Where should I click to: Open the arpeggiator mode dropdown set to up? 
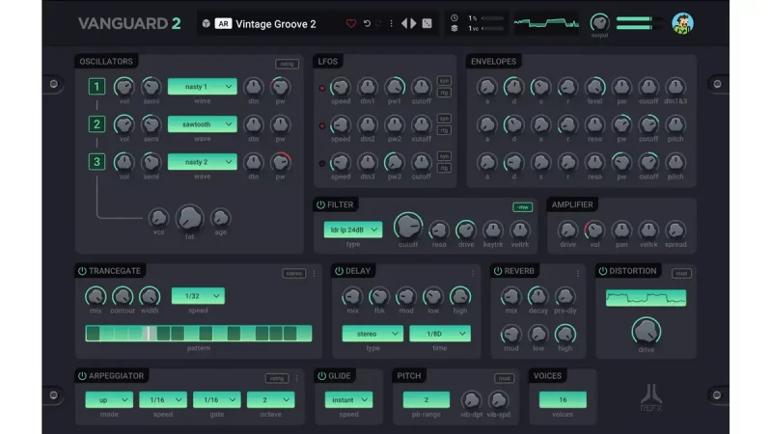tap(109, 399)
